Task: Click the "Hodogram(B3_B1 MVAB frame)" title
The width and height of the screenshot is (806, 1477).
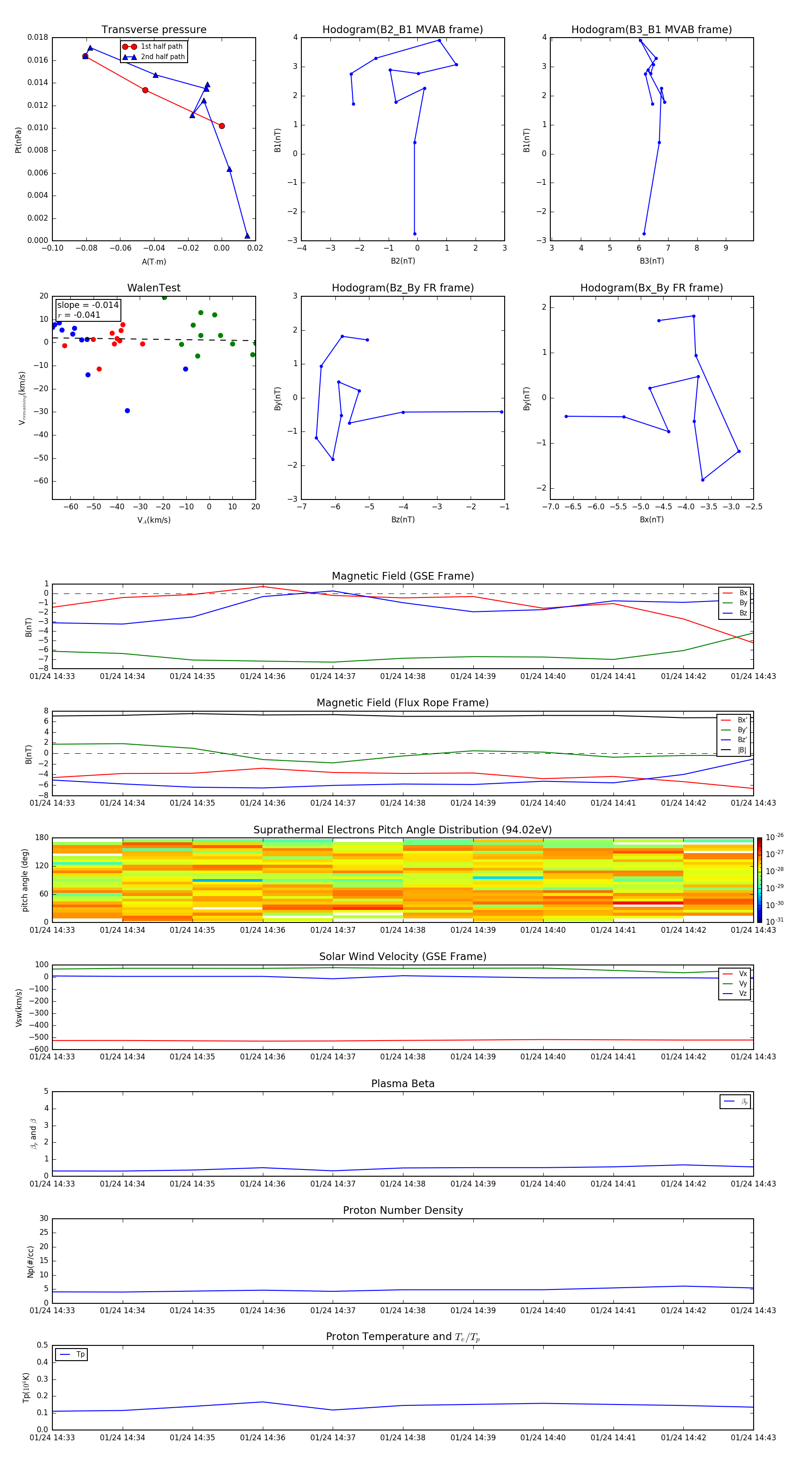Action: coord(652,30)
